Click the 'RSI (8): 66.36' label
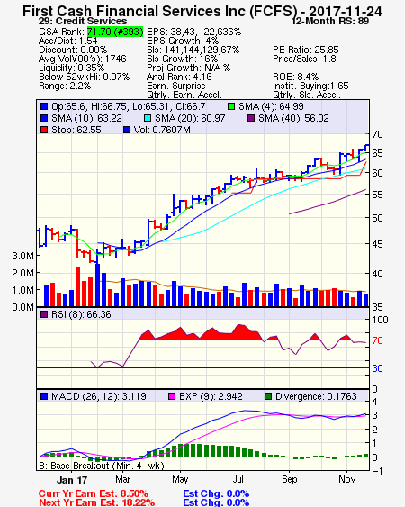 point(81,314)
